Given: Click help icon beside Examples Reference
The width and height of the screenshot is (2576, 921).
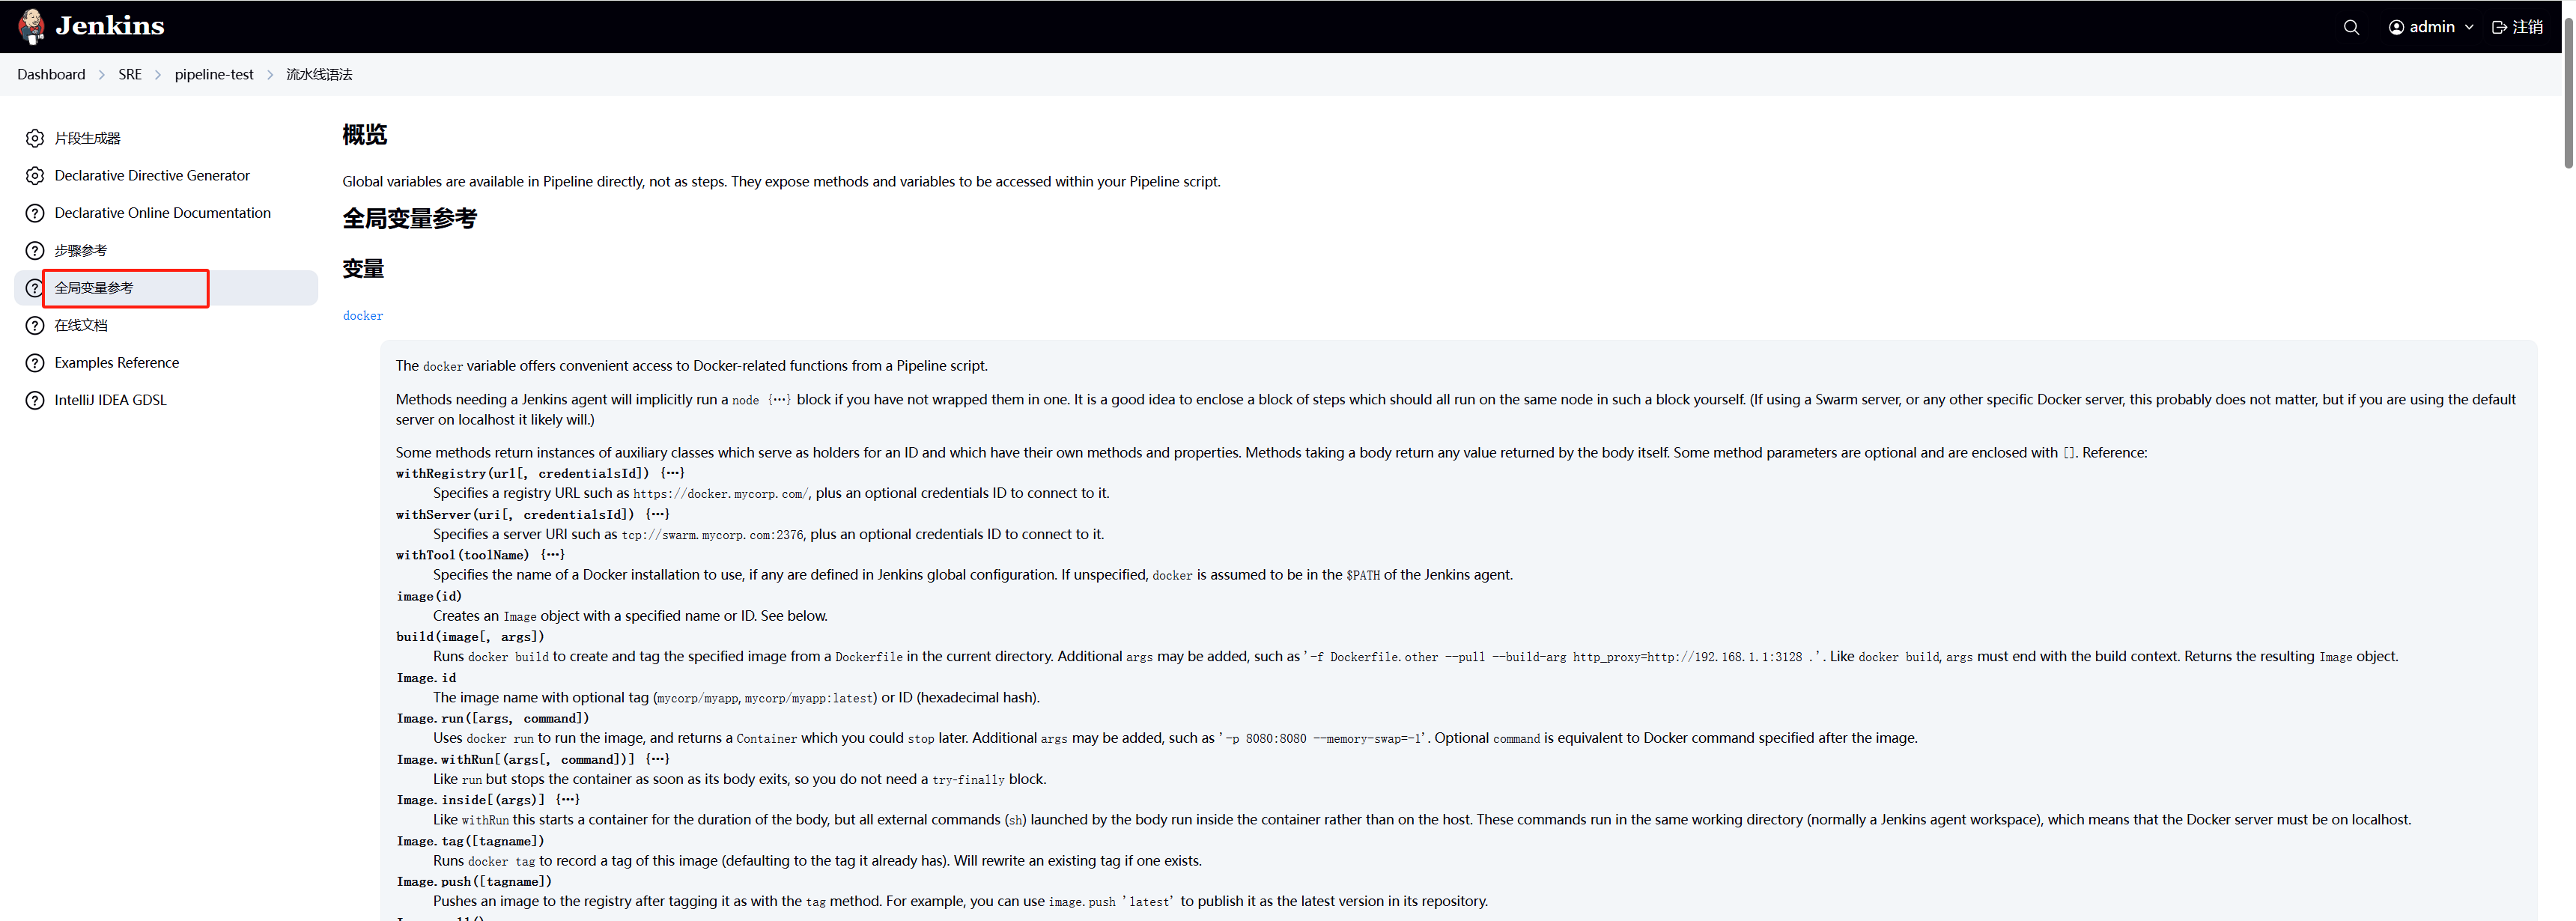Looking at the screenshot, I should pyautogui.click(x=35, y=363).
